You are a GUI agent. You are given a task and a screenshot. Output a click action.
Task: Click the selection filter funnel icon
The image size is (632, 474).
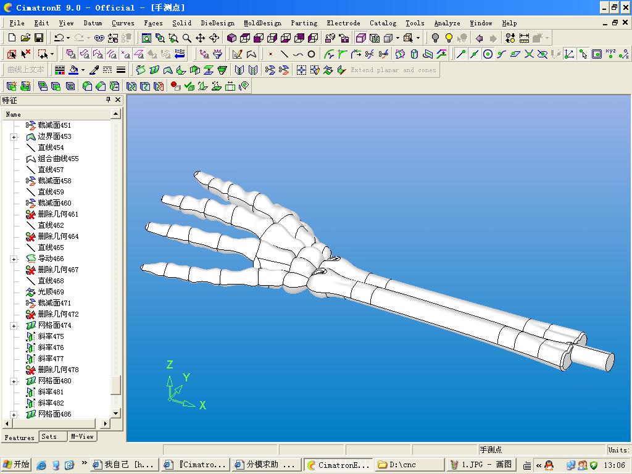point(218,54)
